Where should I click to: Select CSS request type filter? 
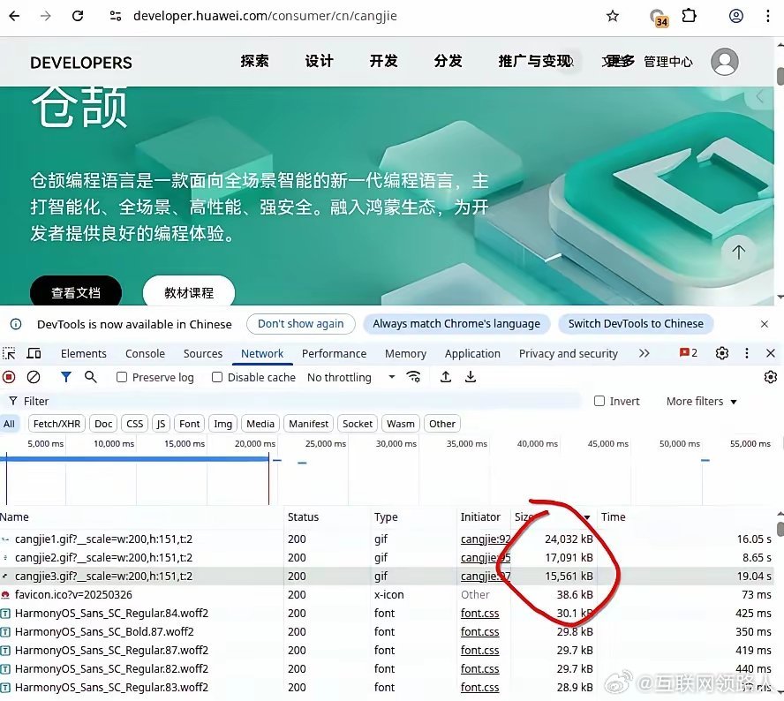click(134, 424)
